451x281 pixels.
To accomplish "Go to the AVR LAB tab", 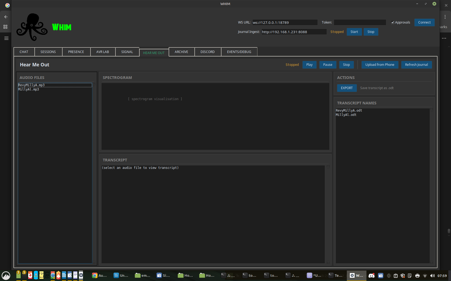I will click(103, 52).
